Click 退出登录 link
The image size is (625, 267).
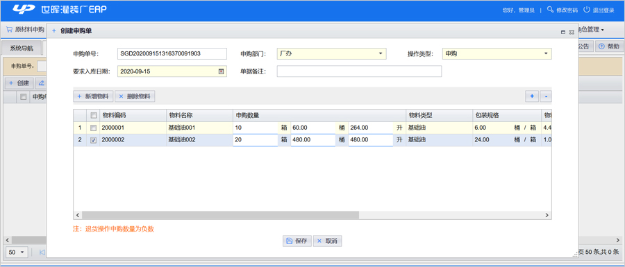(x=603, y=10)
